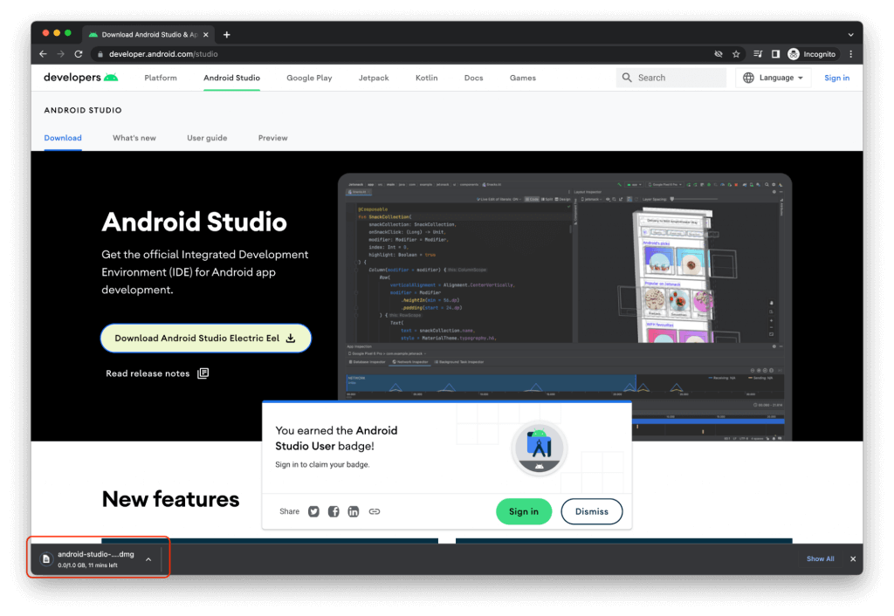Open the Incognito profile menu
The image size is (894, 616).
point(812,53)
